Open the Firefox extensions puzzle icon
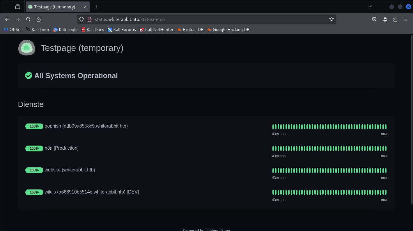 [x=395, y=19]
